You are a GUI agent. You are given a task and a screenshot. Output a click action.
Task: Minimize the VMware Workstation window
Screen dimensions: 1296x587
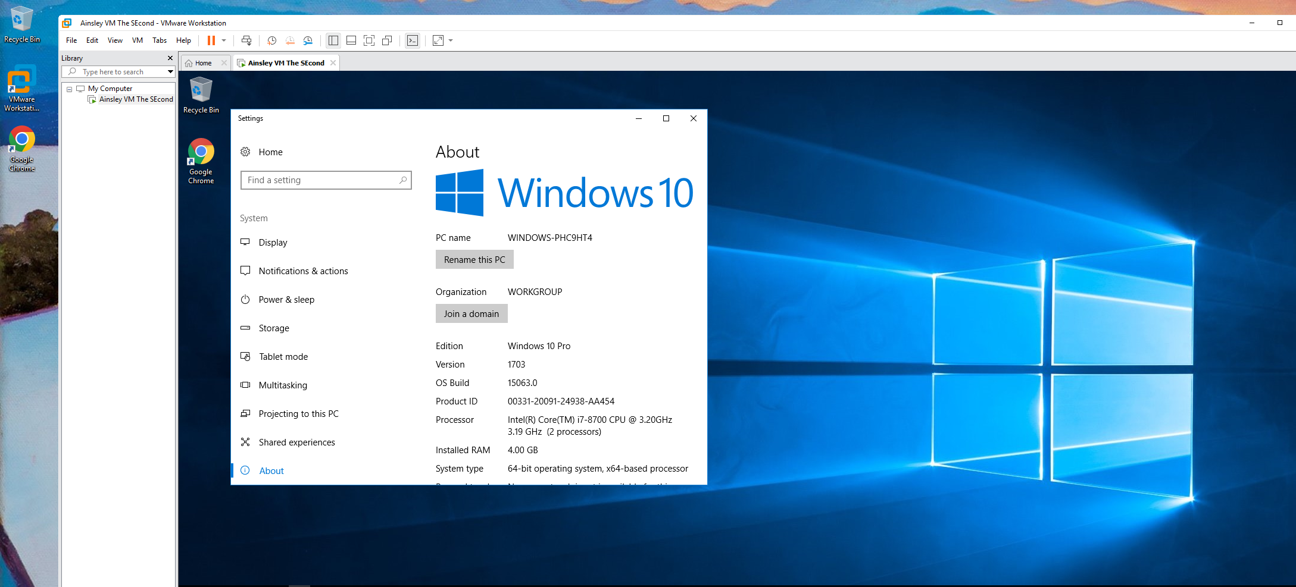pyautogui.click(x=1252, y=23)
